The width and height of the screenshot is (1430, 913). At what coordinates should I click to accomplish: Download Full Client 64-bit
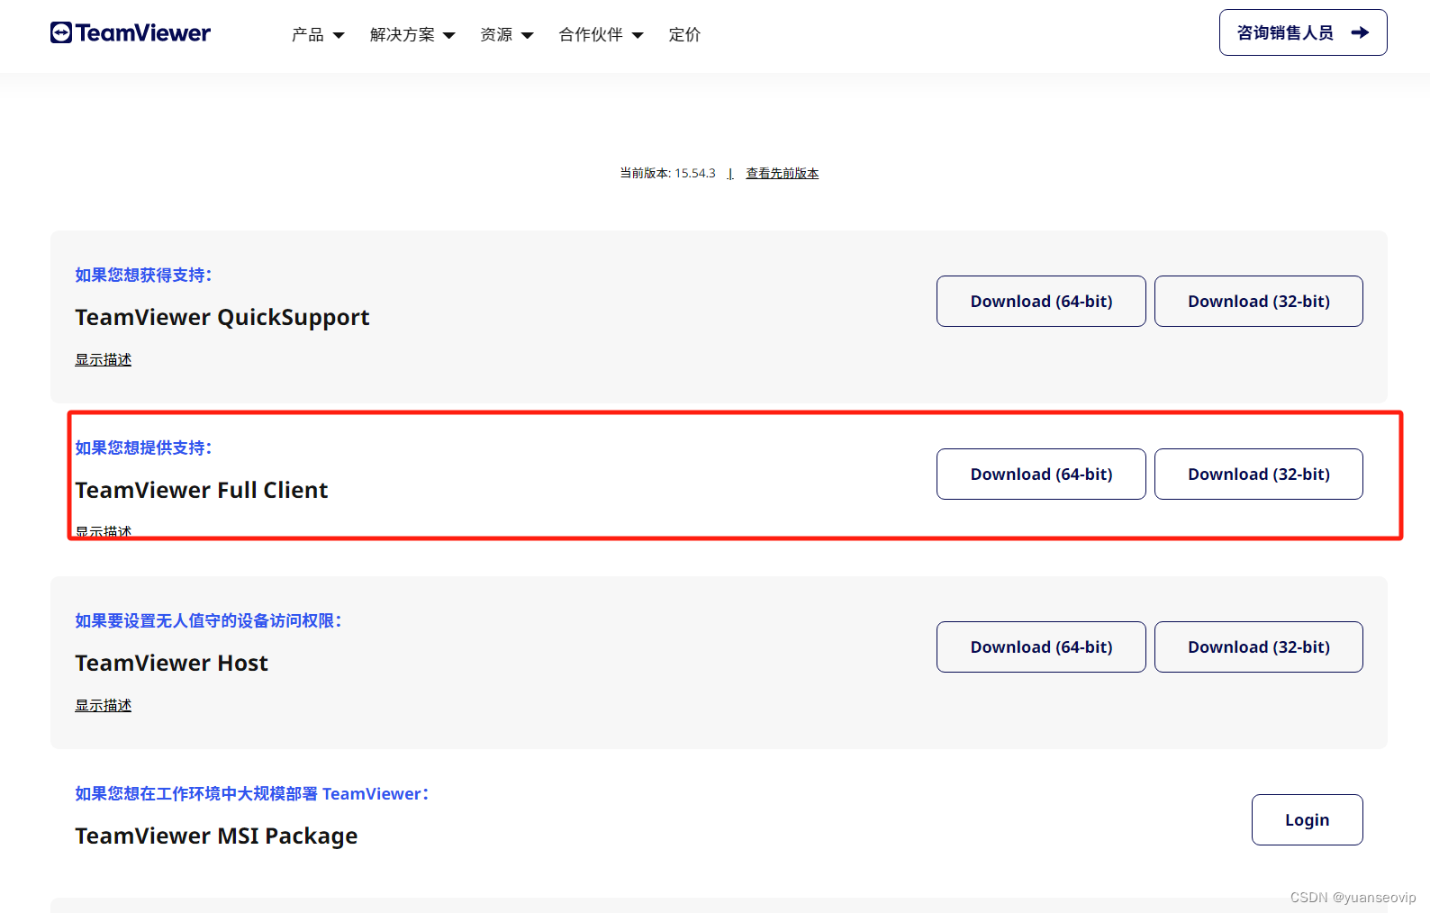point(1041,475)
